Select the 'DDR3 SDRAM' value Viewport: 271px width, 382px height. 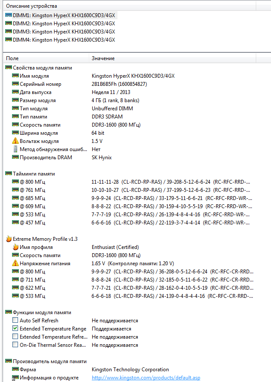tap(107, 117)
